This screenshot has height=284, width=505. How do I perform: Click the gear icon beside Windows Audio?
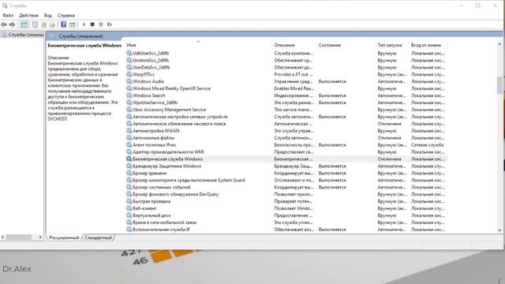click(x=129, y=81)
